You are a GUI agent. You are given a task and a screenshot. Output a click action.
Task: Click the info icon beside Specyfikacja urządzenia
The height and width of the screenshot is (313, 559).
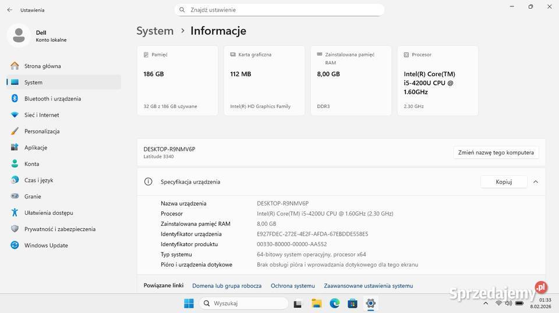tap(148, 182)
